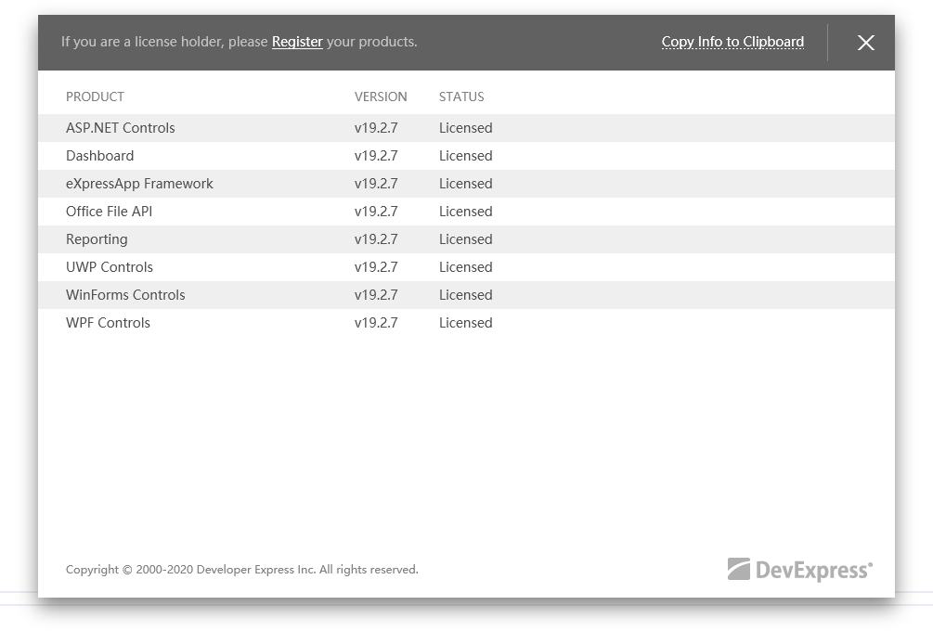
Task: Click the DevExpress logo
Action: point(799,570)
